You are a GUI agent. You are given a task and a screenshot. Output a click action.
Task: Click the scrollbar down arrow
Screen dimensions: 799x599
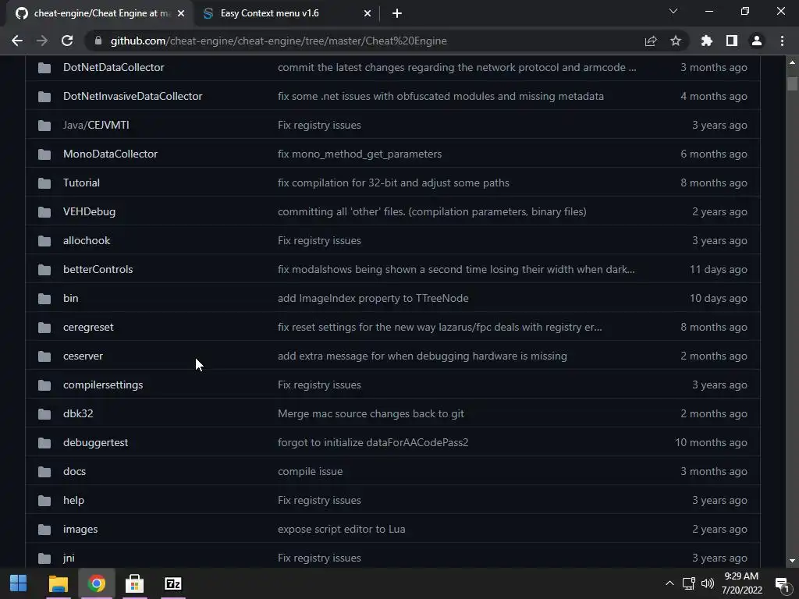[x=792, y=561]
